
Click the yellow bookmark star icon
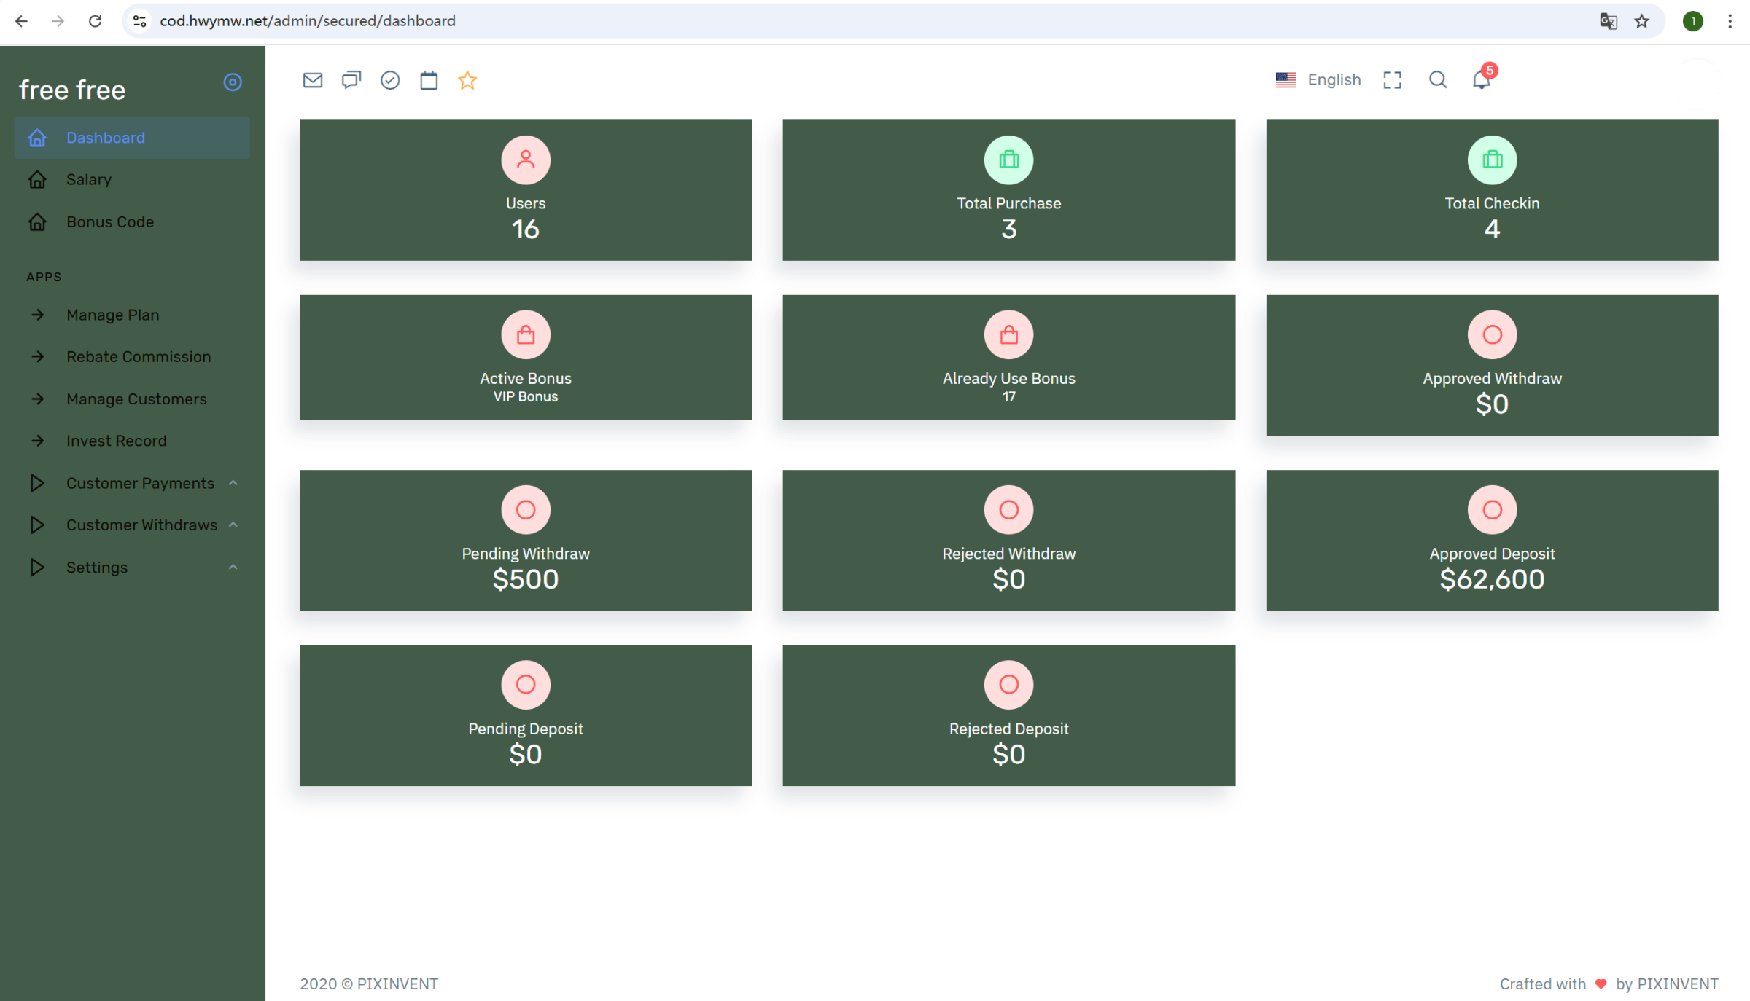(x=467, y=80)
